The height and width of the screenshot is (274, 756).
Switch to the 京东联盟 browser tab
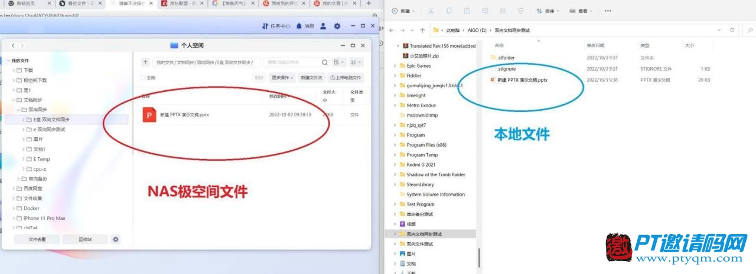pyautogui.click(x=183, y=4)
